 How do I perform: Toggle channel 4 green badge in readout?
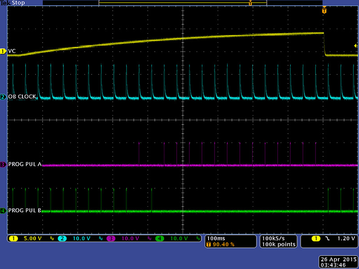point(159,239)
